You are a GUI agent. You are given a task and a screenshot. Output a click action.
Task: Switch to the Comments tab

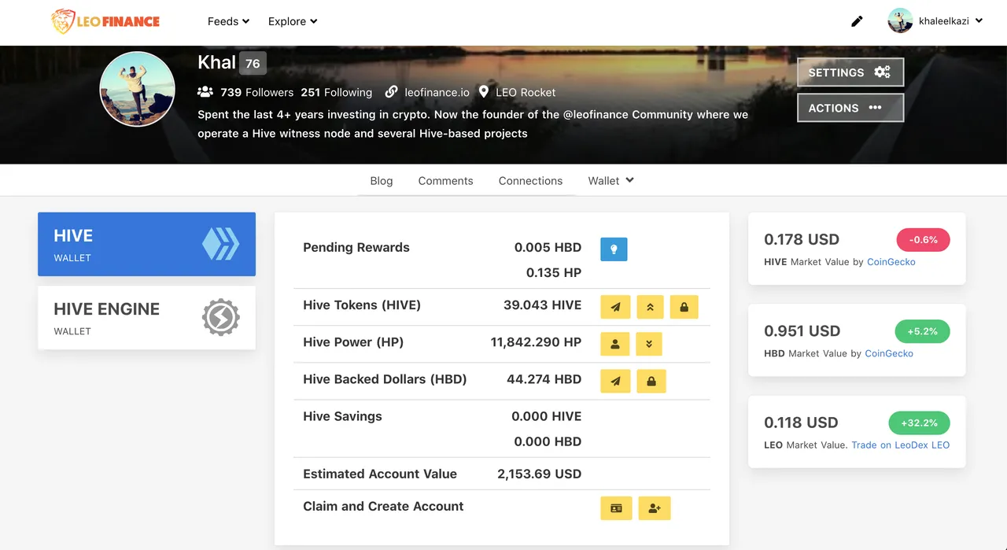pyautogui.click(x=445, y=180)
